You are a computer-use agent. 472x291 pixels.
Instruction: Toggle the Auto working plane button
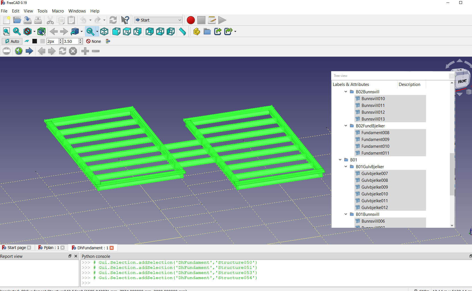[x=12, y=41]
